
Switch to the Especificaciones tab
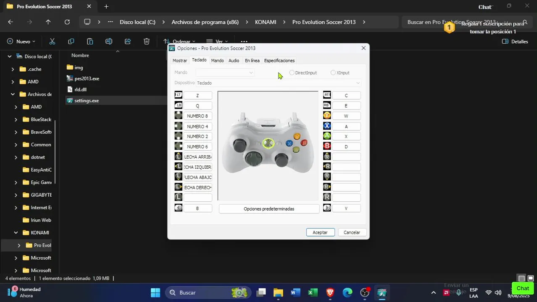279,60
